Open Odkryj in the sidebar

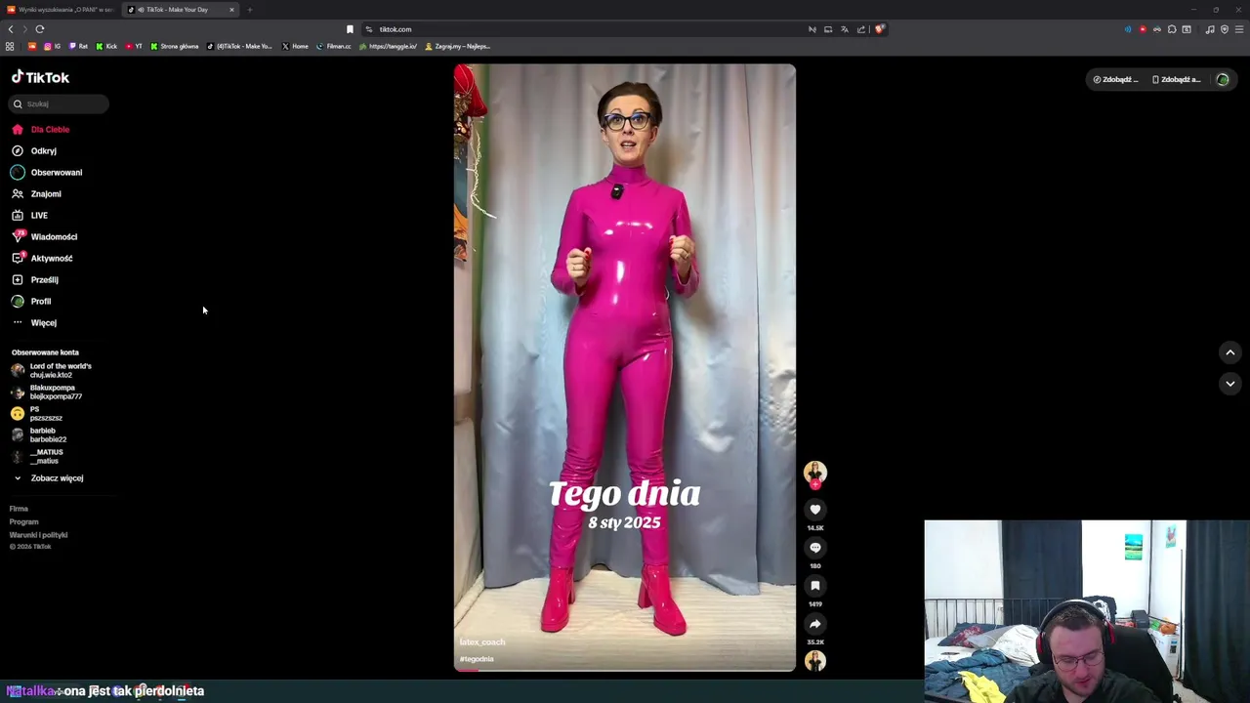(34, 151)
